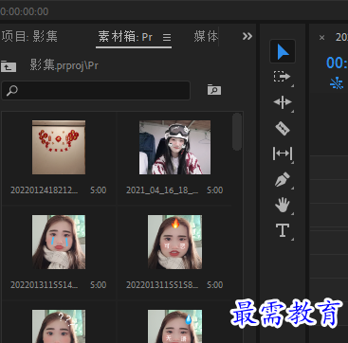This screenshot has width=348, height=343.
Task: Select the Selection arrow tool
Action: pos(283,51)
